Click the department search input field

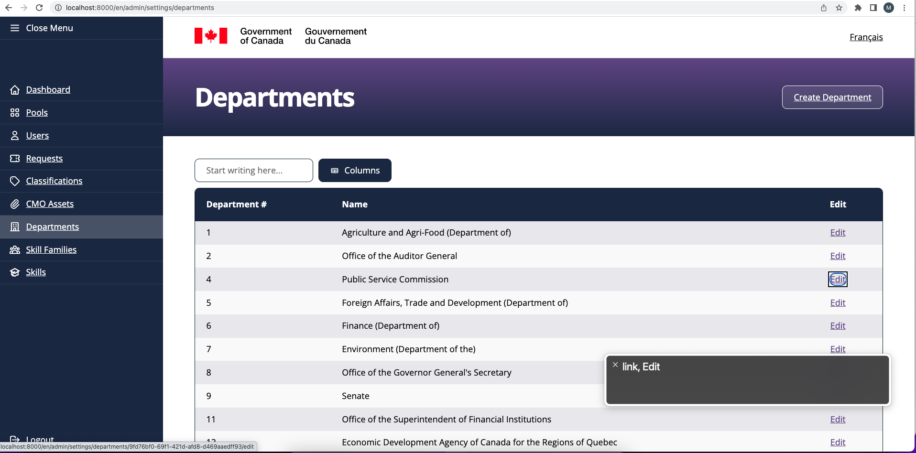point(253,170)
